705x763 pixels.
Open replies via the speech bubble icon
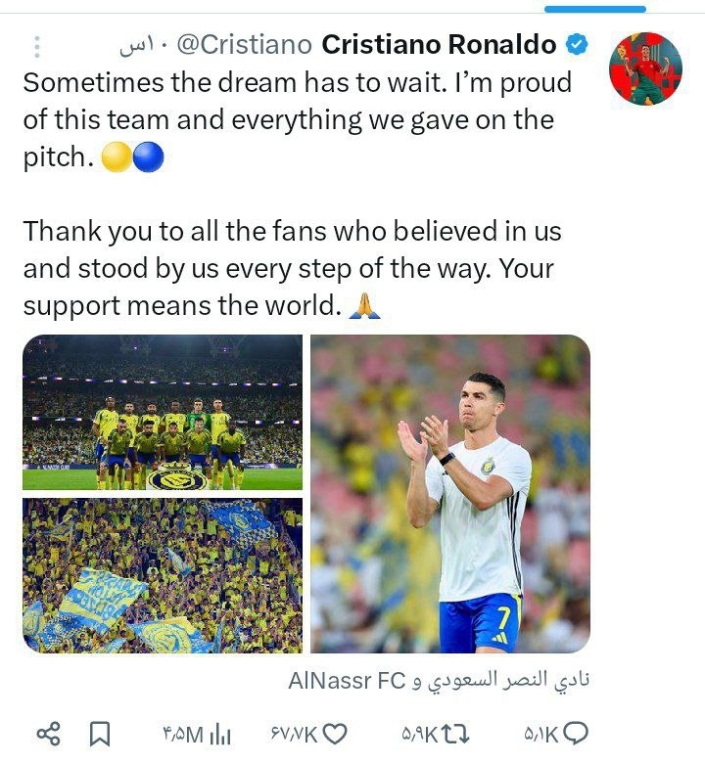click(x=578, y=733)
